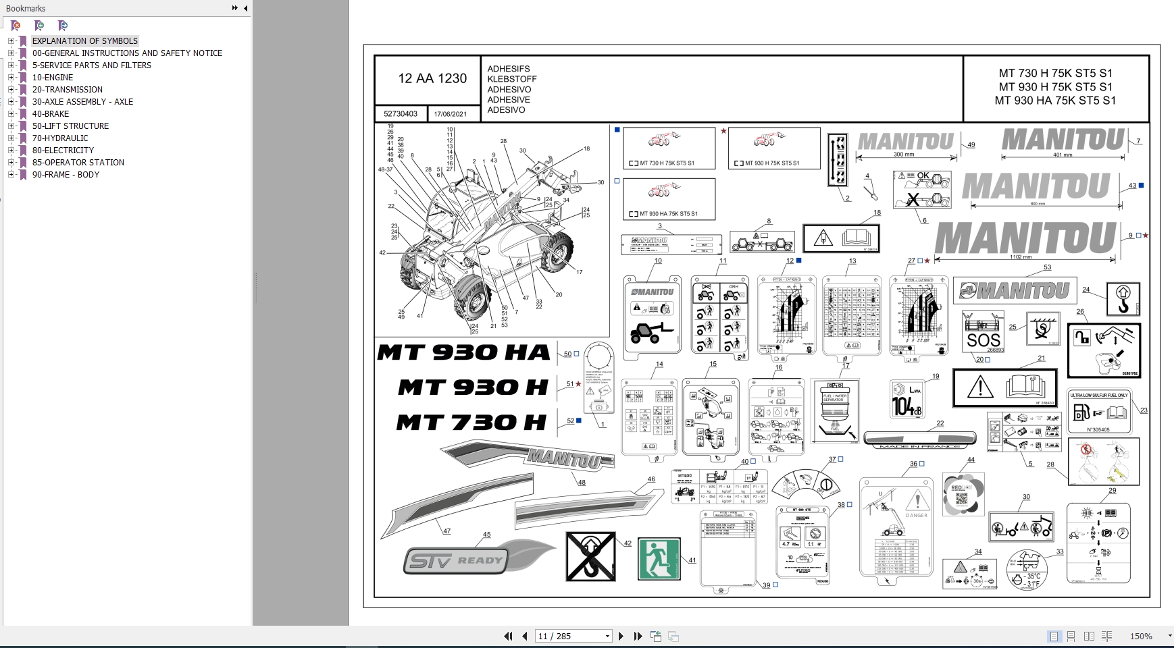Open the 5-SERVICE PARTS AND FILTERS bookmark

tap(92, 65)
